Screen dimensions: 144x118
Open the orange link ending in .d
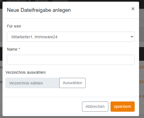142,96
